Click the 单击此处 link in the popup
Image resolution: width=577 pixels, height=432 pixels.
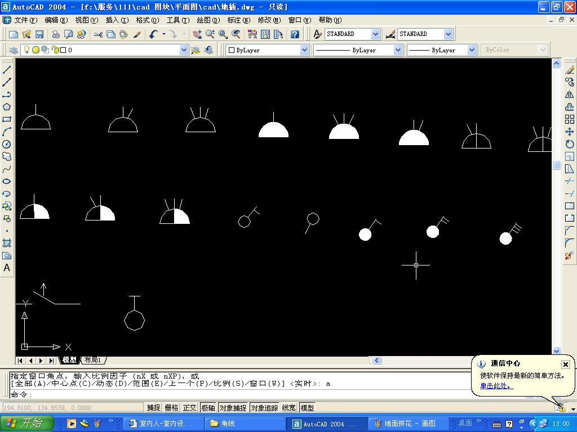click(495, 386)
